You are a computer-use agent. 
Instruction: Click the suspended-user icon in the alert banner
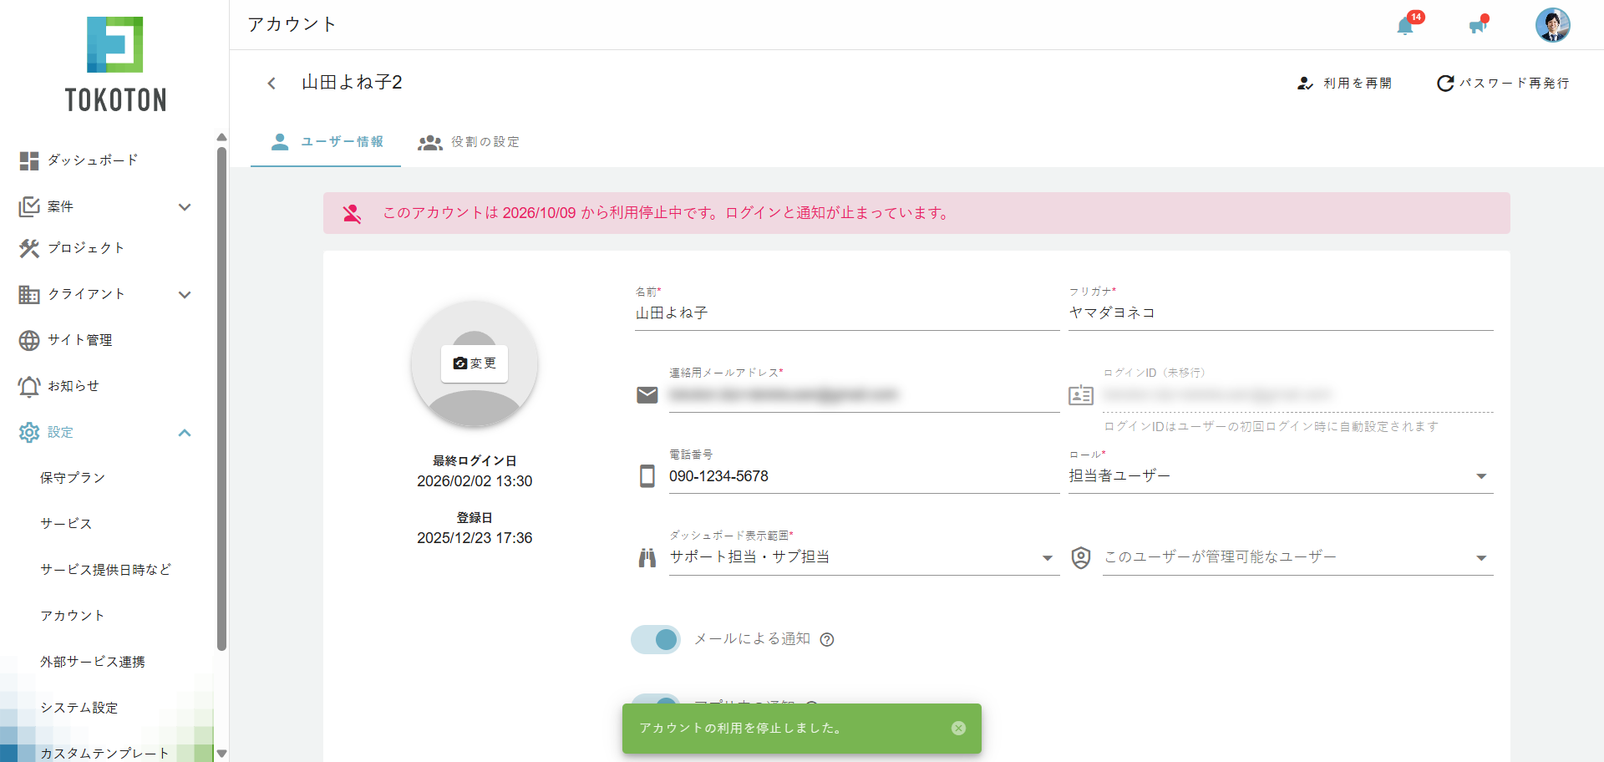(352, 214)
